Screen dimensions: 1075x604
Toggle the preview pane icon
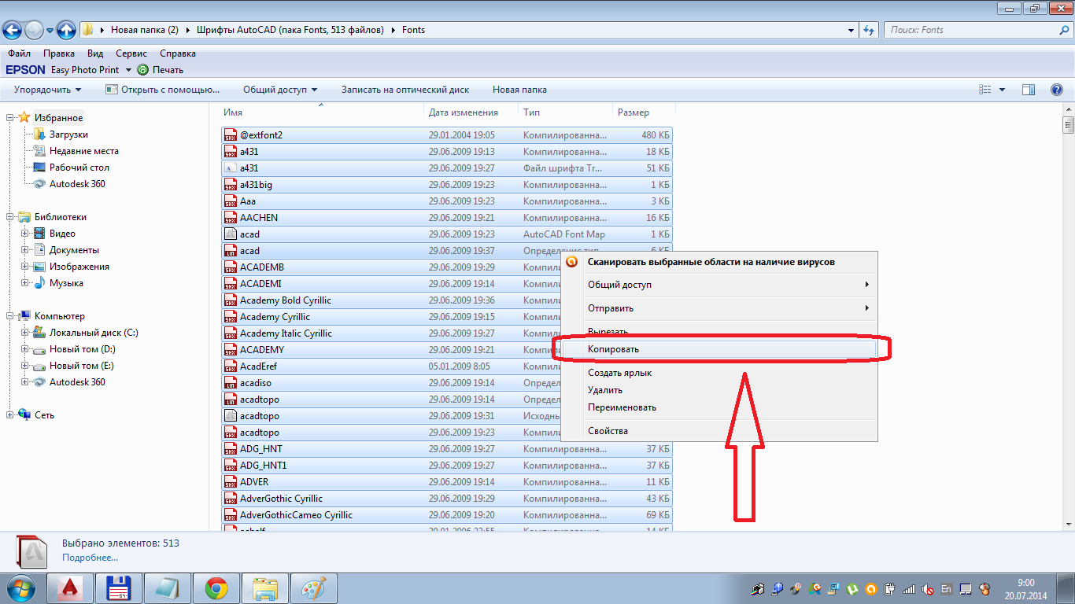1029,90
